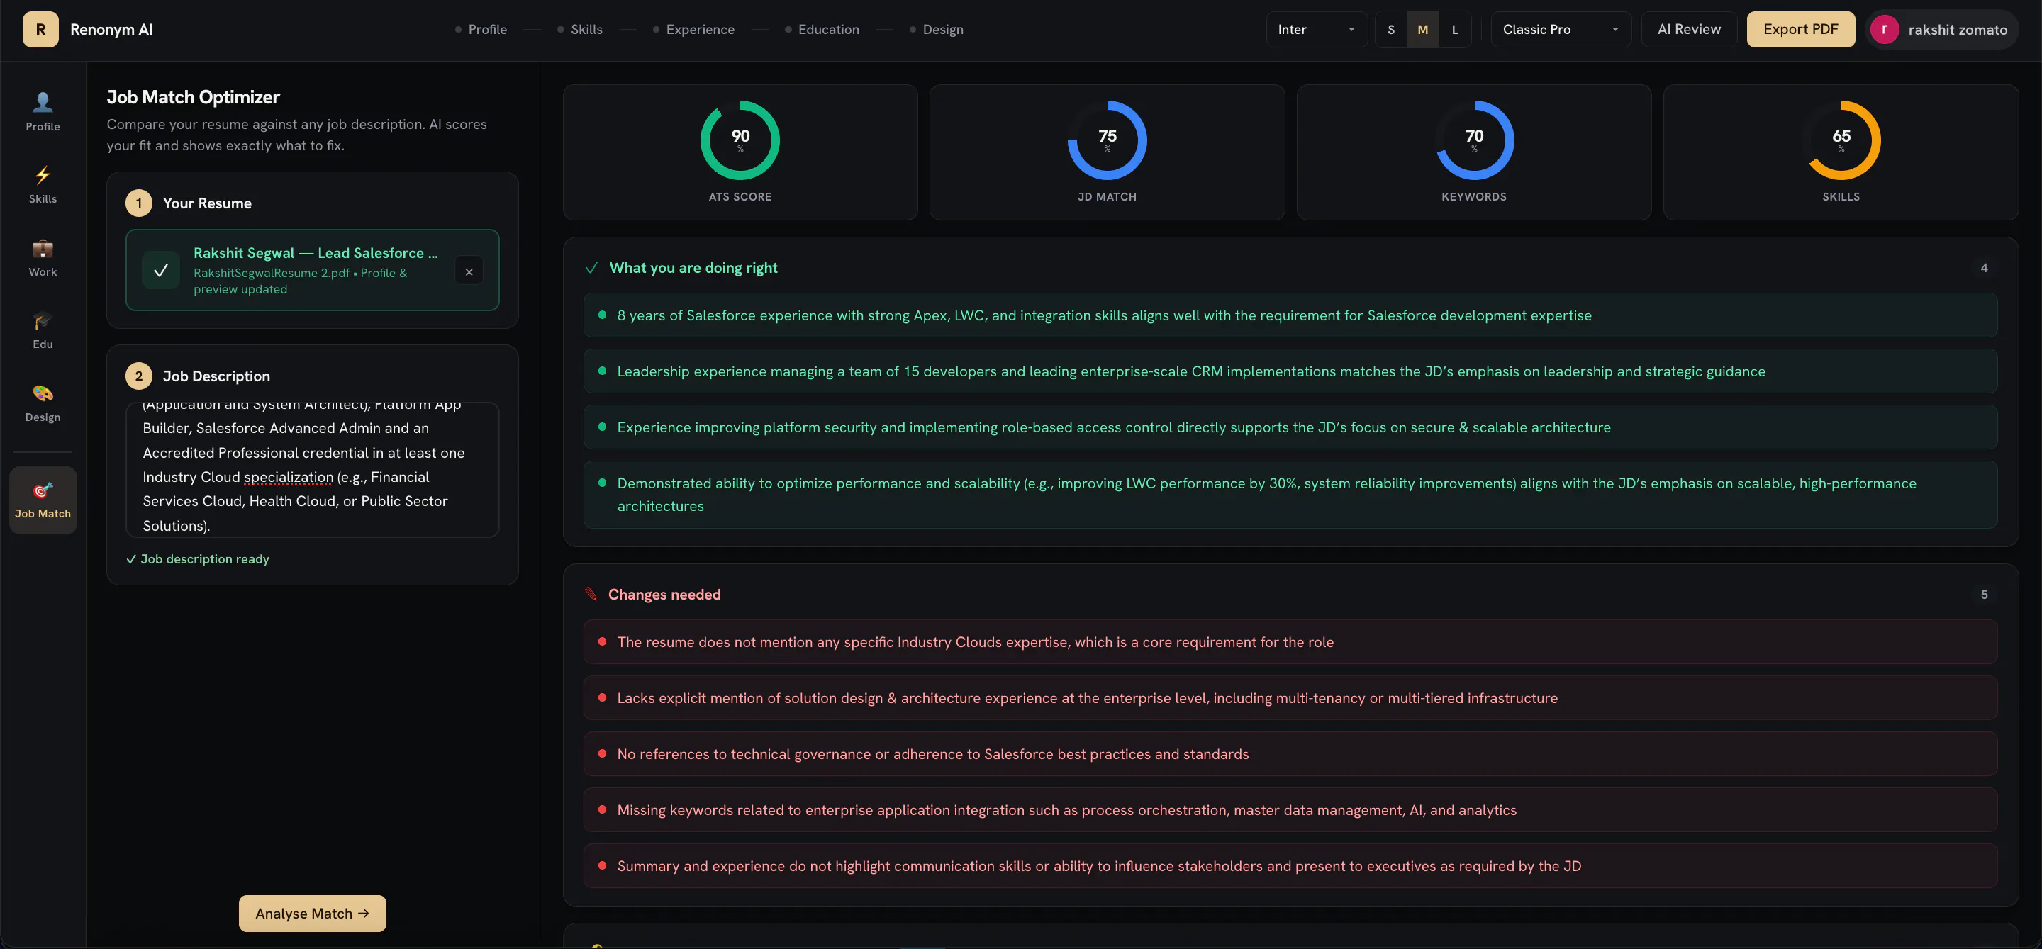The image size is (2042, 949).
Task: Click the rakshit zomato user avatar
Action: click(1885, 29)
